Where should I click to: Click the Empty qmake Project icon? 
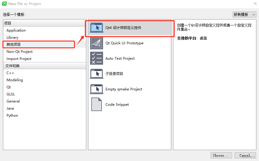pyautogui.click(x=97, y=89)
